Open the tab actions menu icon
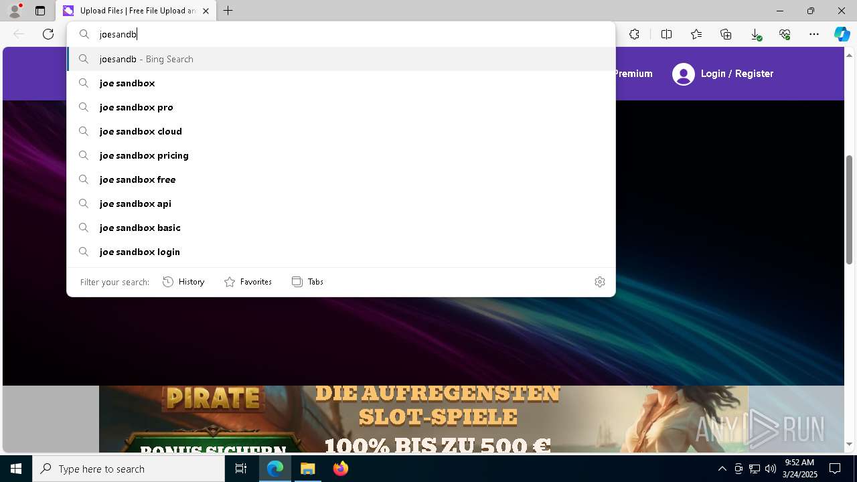 (40, 11)
